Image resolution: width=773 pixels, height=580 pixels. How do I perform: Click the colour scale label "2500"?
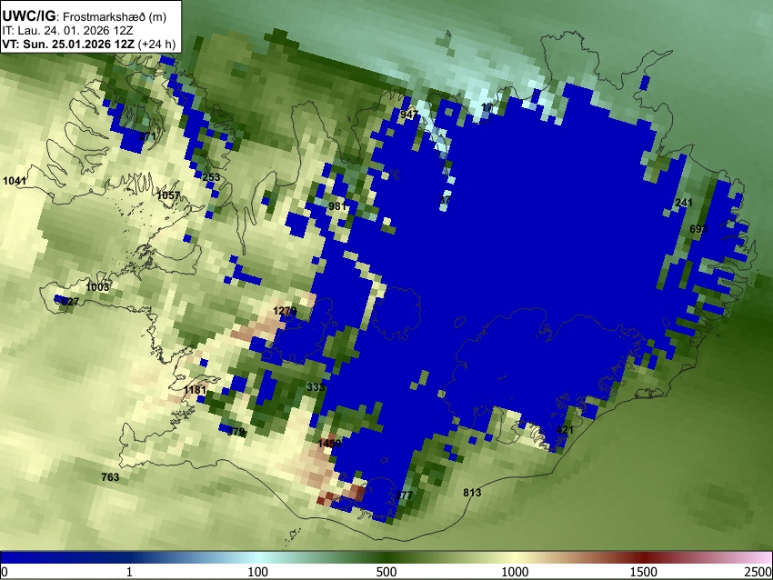pyautogui.click(x=758, y=572)
